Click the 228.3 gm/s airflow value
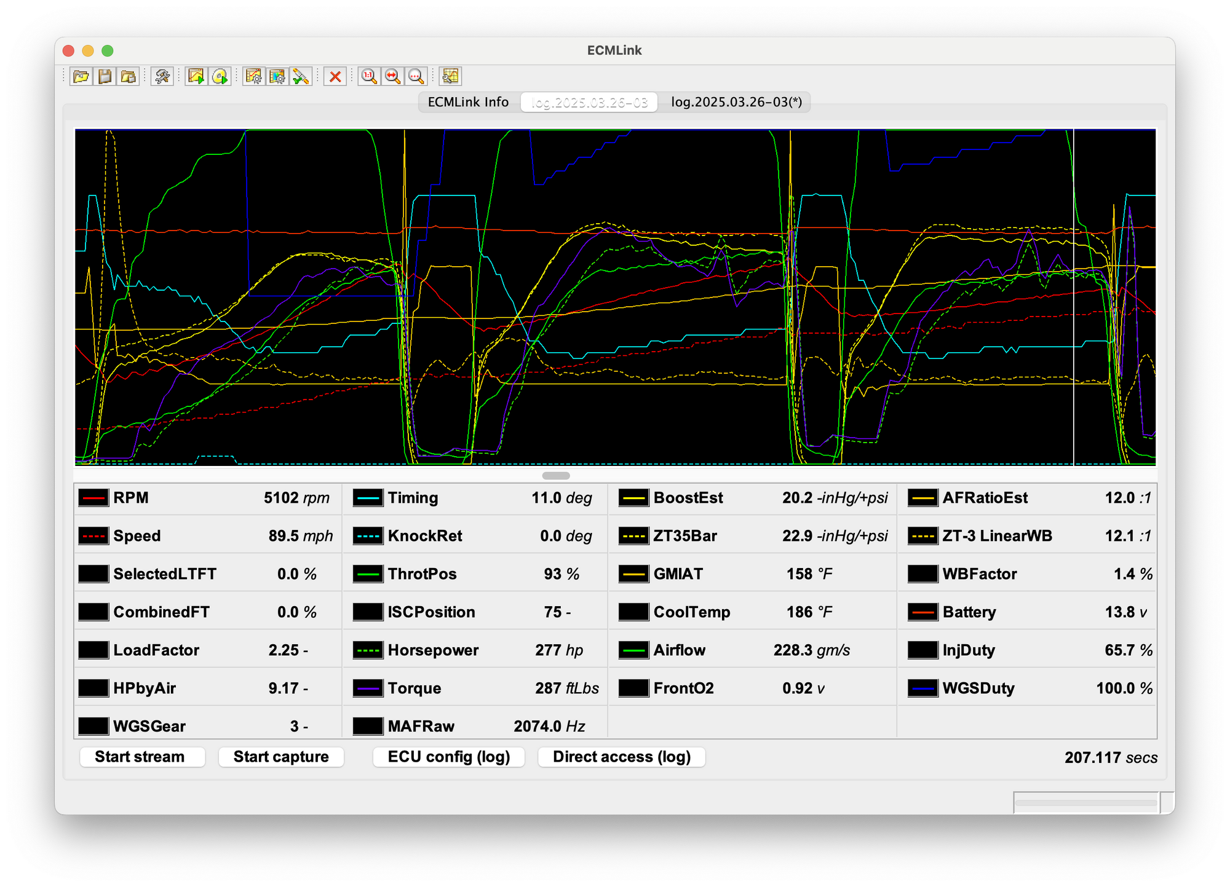The height and width of the screenshot is (887, 1230). tap(812, 650)
